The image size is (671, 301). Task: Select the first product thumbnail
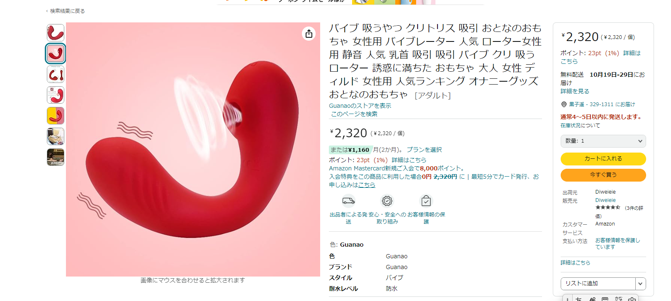point(56,33)
